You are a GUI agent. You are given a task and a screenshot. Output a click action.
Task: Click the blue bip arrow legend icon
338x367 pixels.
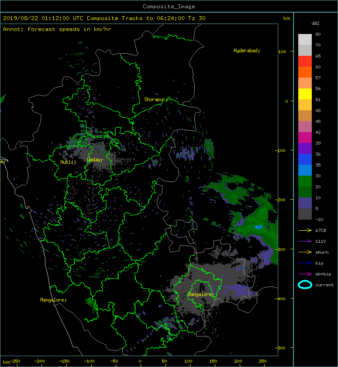coord(305,263)
